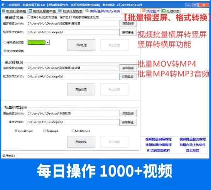Show the 预览图片 panel tab

(151, 11)
